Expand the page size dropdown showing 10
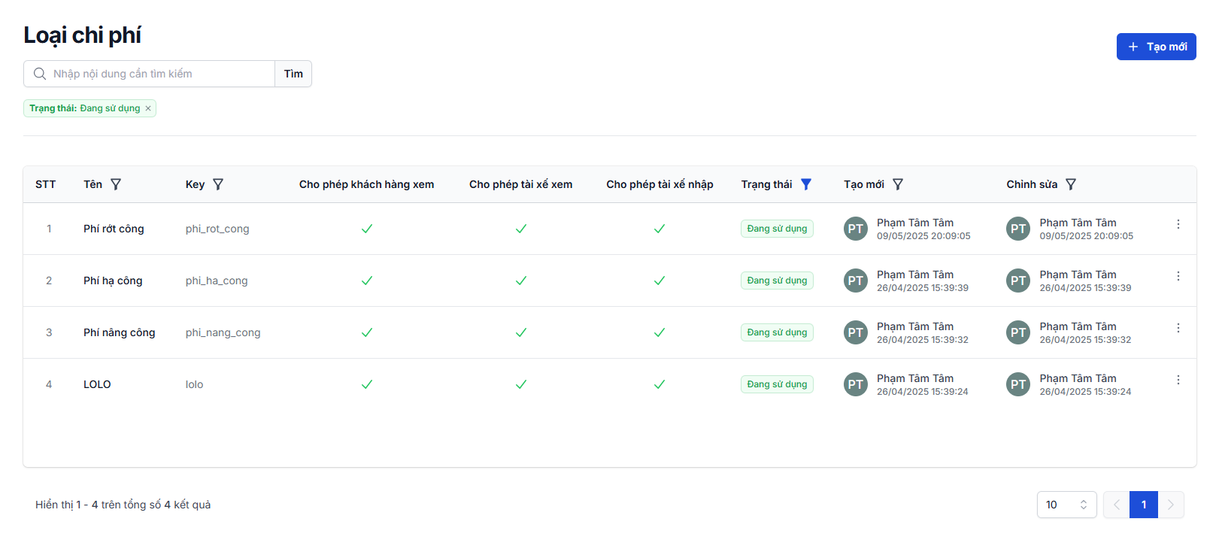This screenshot has width=1219, height=552. (x=1066, y=505)
